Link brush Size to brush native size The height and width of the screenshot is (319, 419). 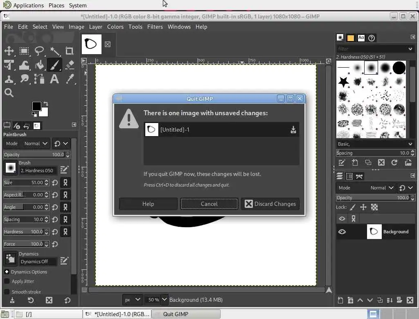65,183
